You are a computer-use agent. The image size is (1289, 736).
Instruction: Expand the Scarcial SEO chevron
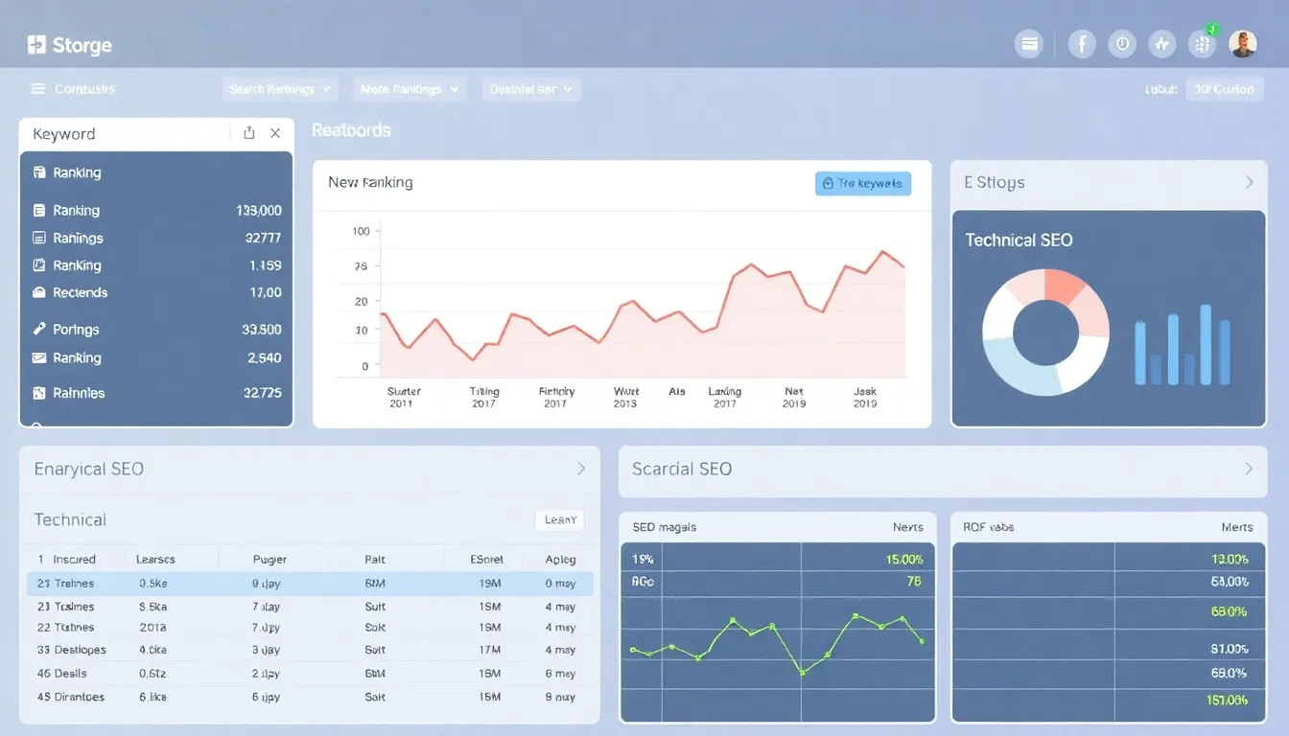(x=1249, y=469)
